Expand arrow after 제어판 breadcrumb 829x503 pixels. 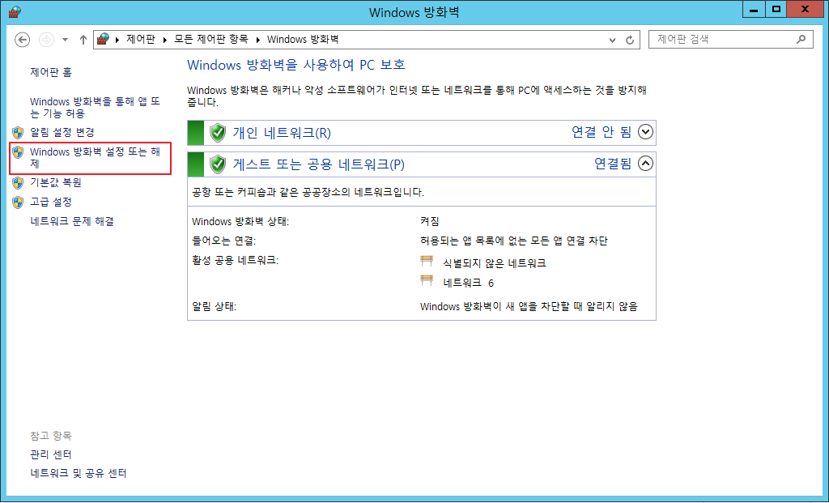165,40
